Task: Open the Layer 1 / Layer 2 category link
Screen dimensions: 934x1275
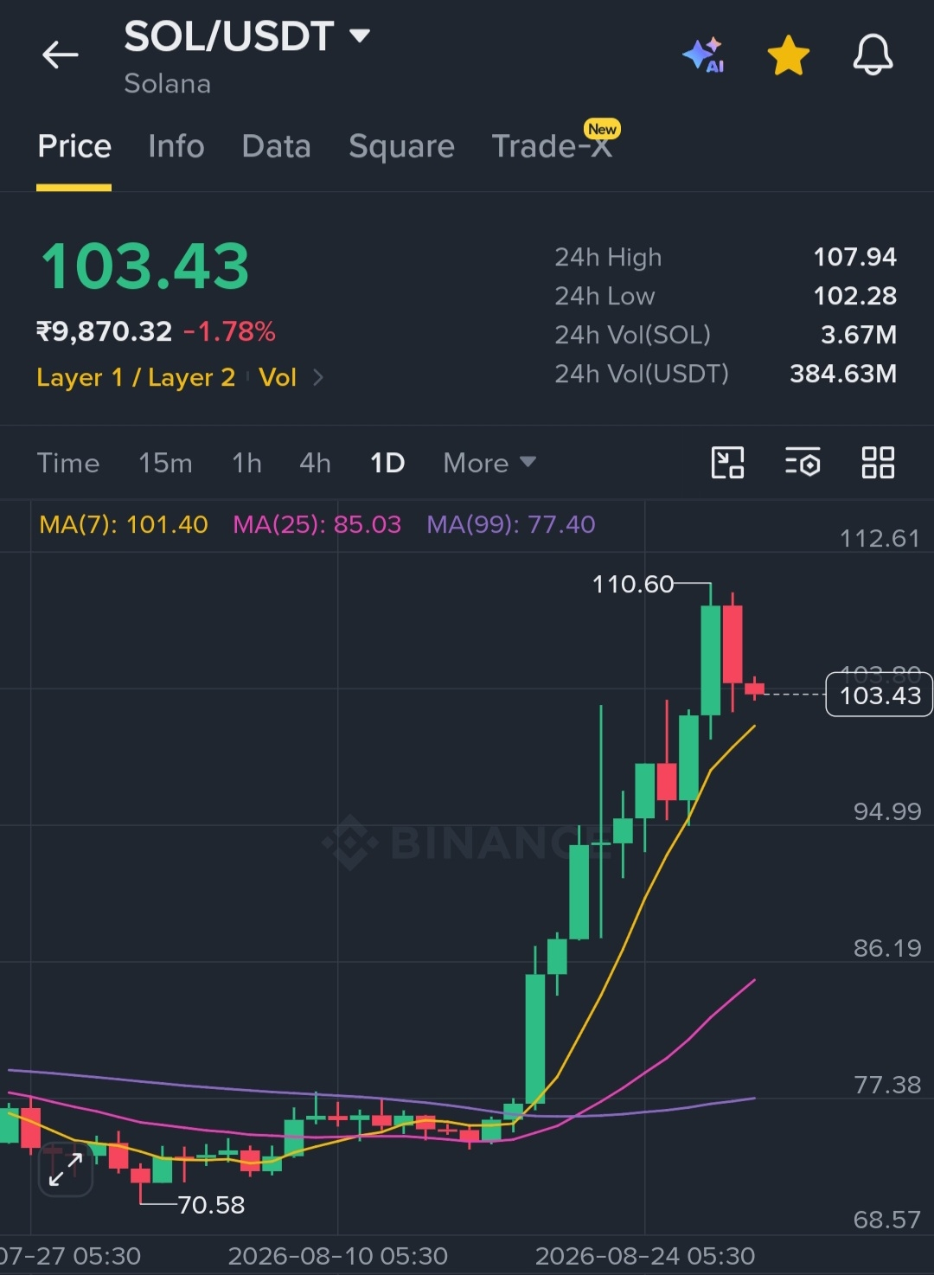Action: tap(136, 377)
